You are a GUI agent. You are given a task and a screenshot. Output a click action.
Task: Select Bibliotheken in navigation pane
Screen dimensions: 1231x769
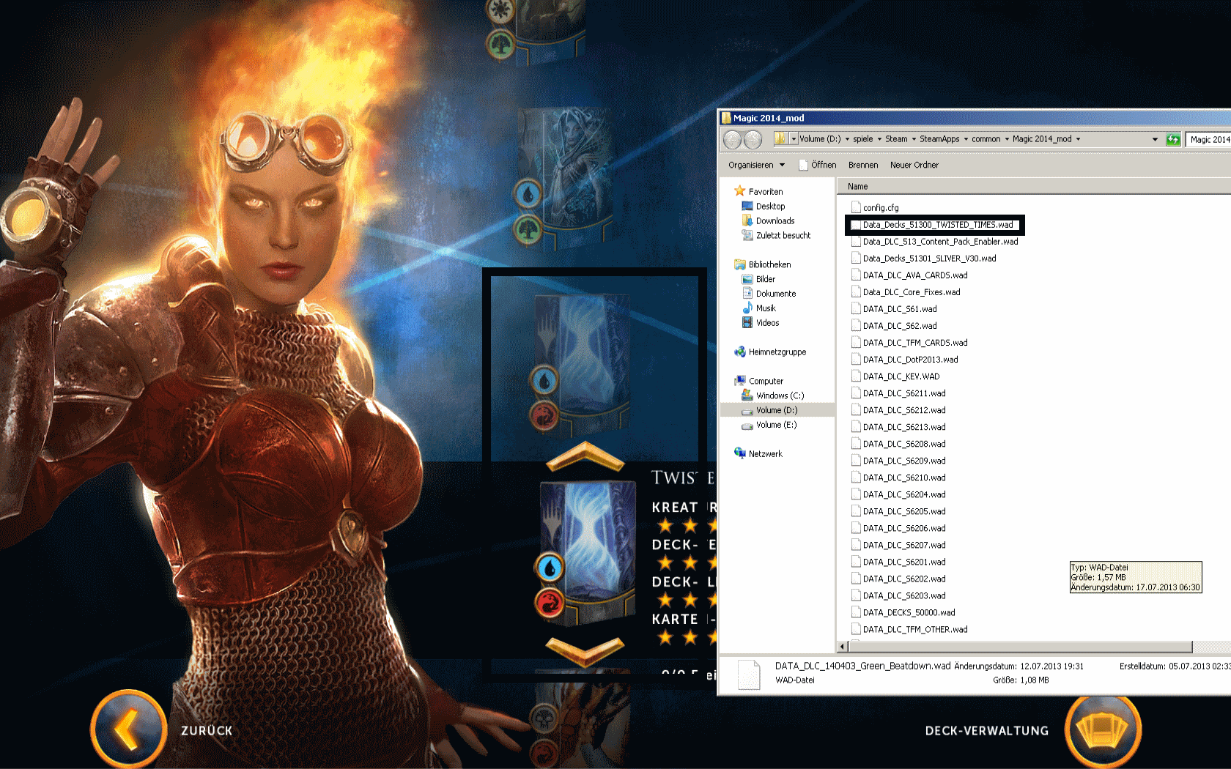762,264
